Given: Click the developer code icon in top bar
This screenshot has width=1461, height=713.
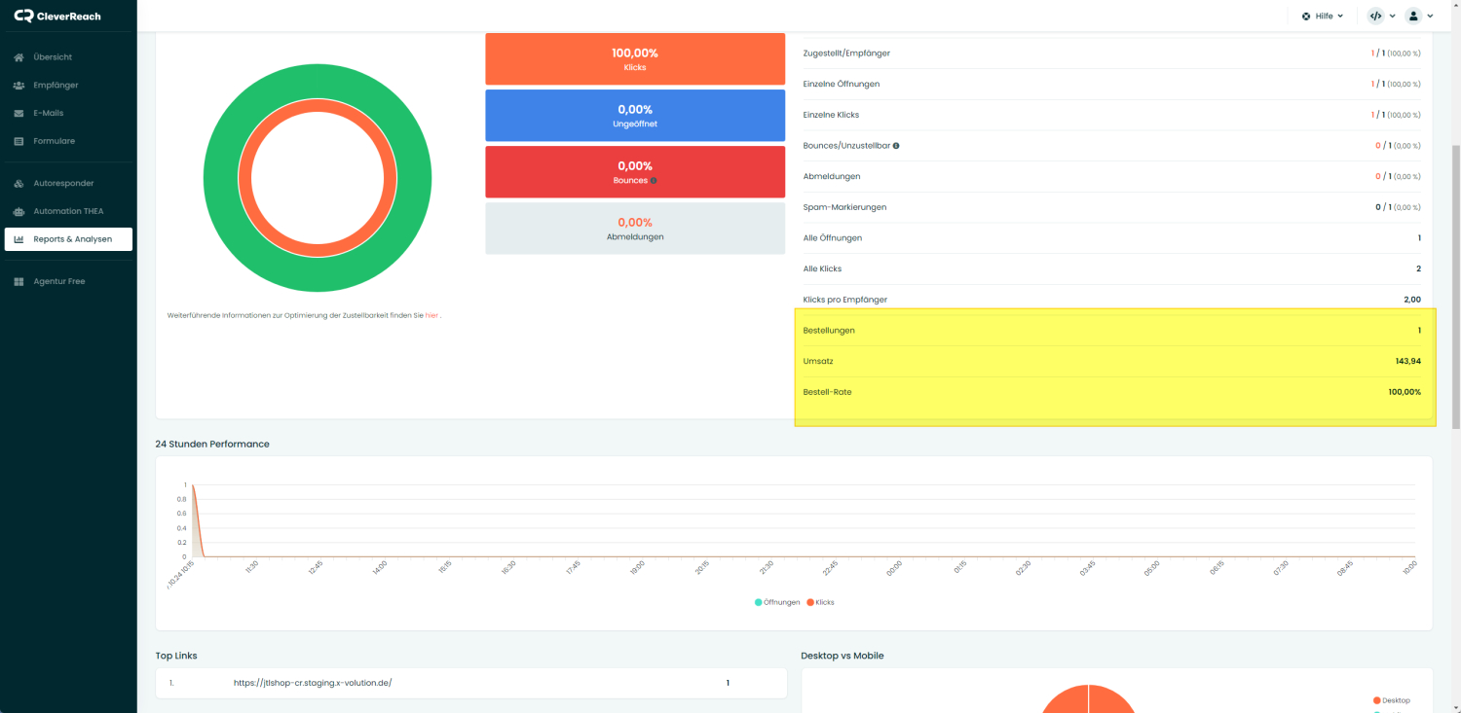Looking at the screenshot, I should click(1376, 16).
